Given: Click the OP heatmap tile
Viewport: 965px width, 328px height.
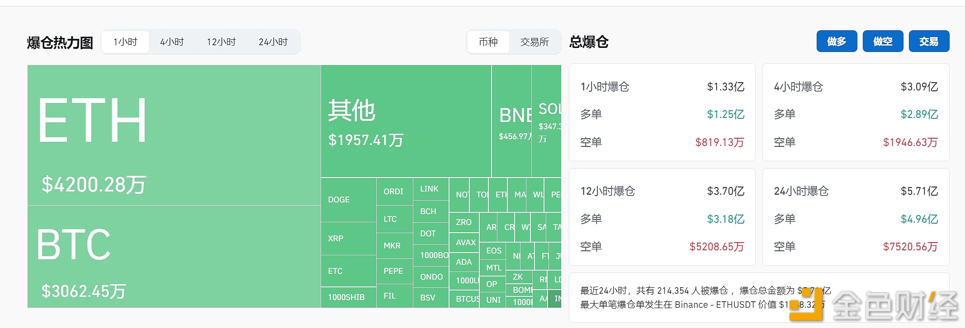Looking at the screenshot, I should 493,284.
